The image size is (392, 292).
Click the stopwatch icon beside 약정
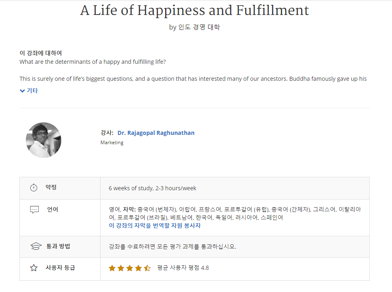pos(34,187)
